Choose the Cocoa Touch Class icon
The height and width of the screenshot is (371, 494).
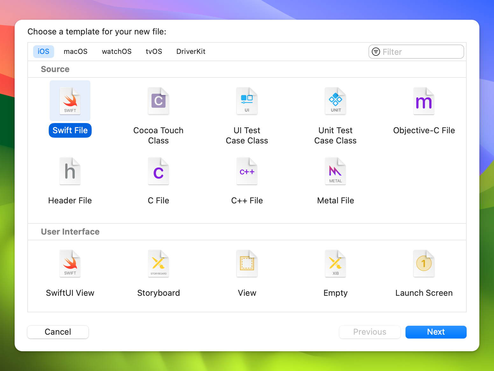(x=159, y=101)
